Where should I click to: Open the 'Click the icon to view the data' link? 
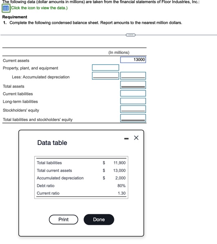tap(39, 8)
